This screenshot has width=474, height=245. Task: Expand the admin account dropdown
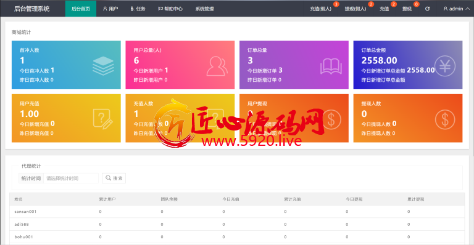457,9
